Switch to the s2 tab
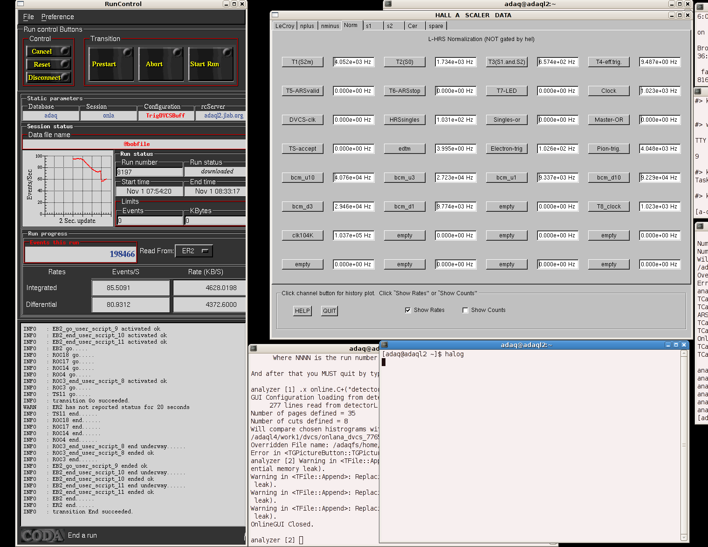The width and height of the screenshot is (708, 547). point(394,26)
